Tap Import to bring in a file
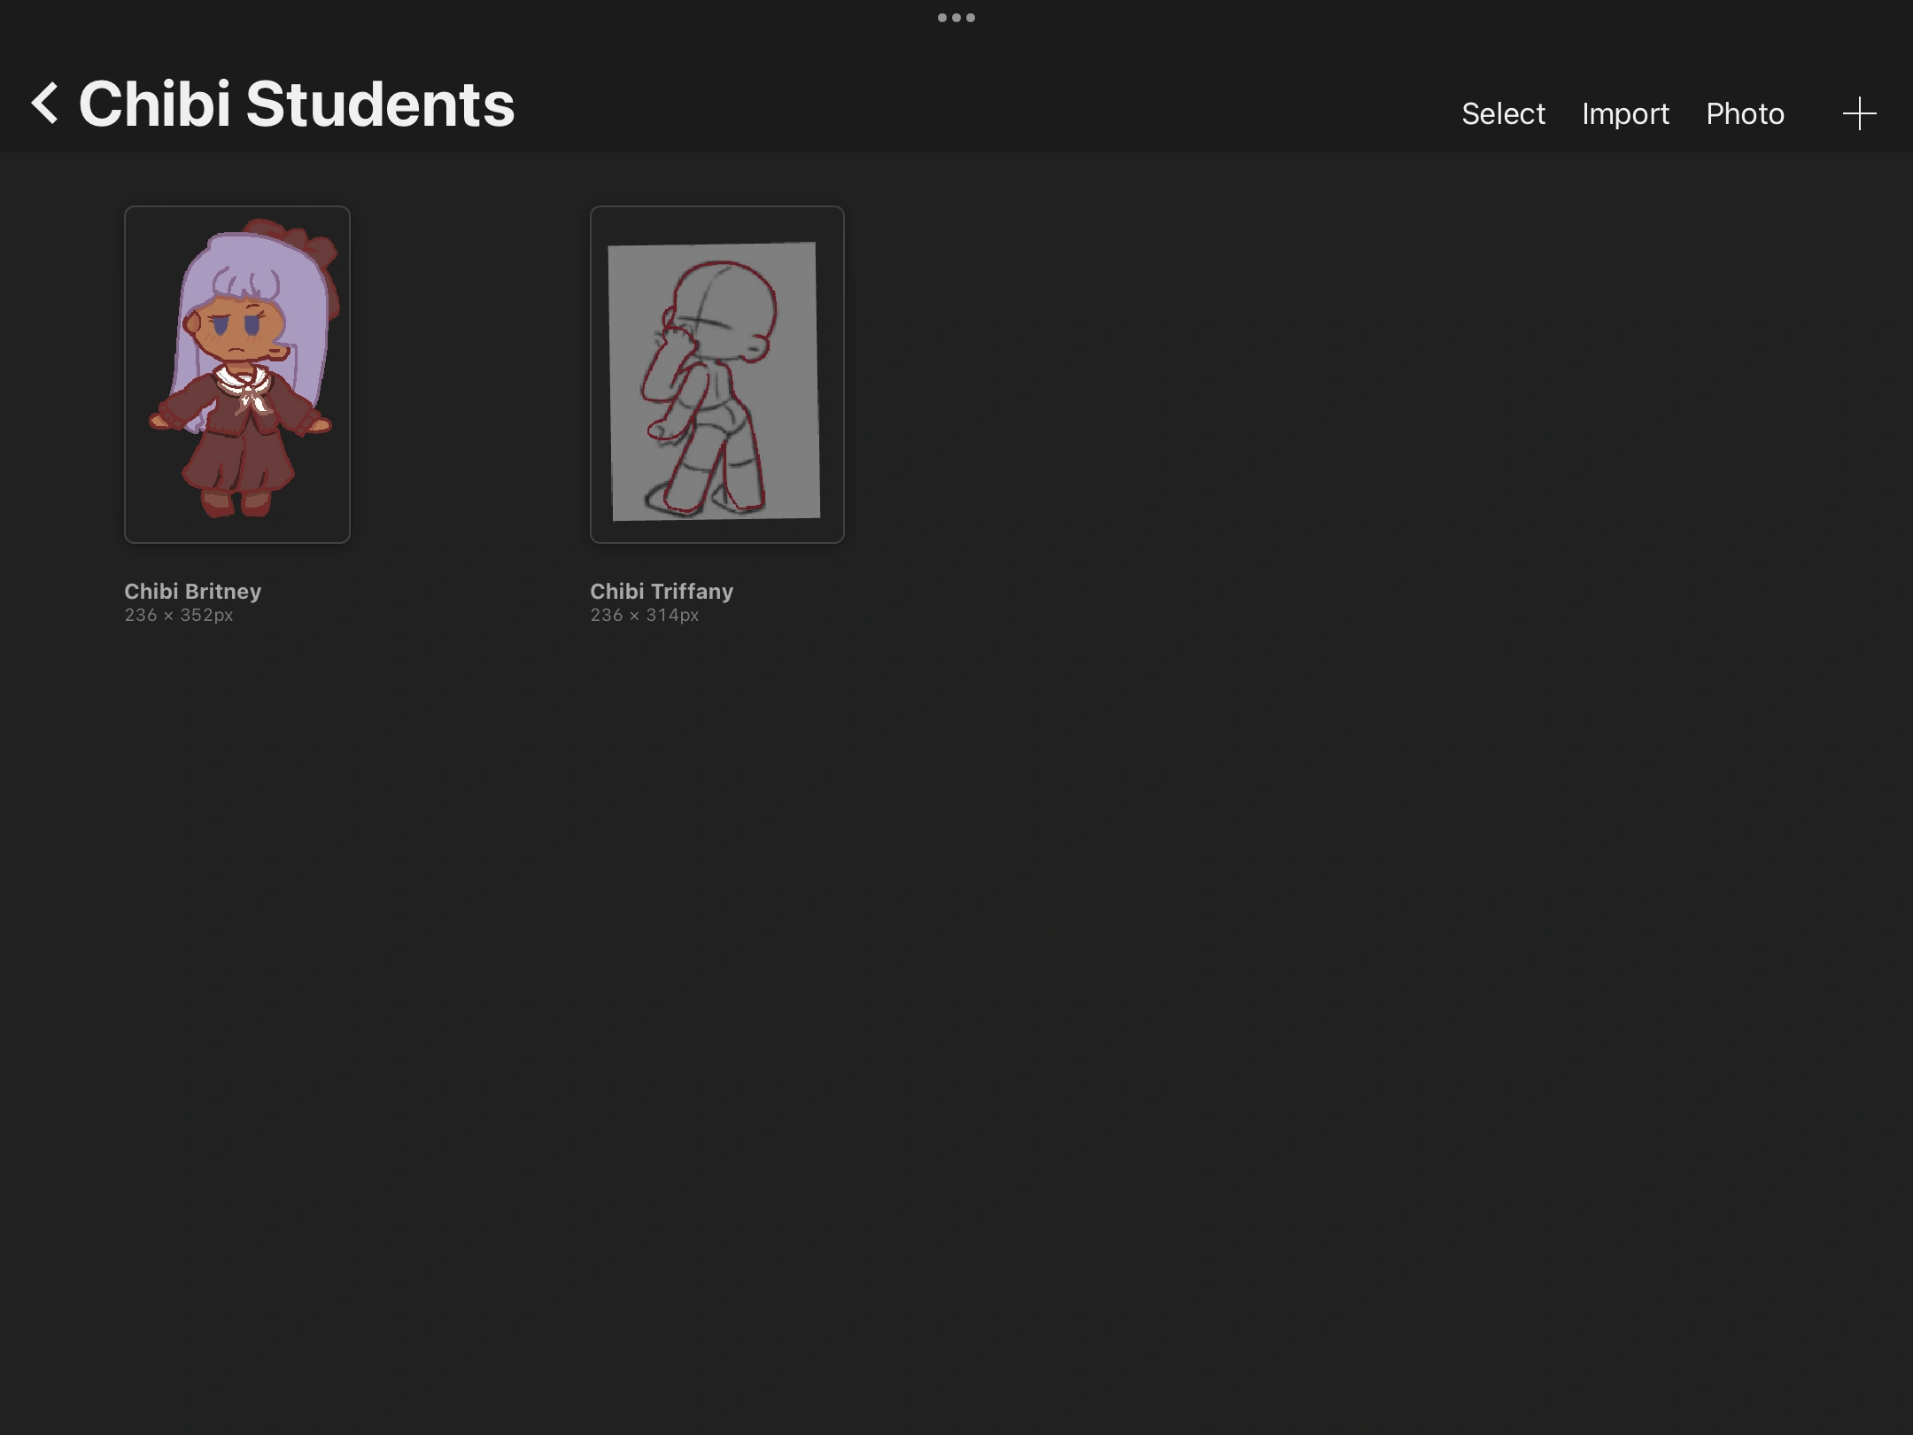This screenshot has width=1913, height=1435. click(x=1624, y=113)
